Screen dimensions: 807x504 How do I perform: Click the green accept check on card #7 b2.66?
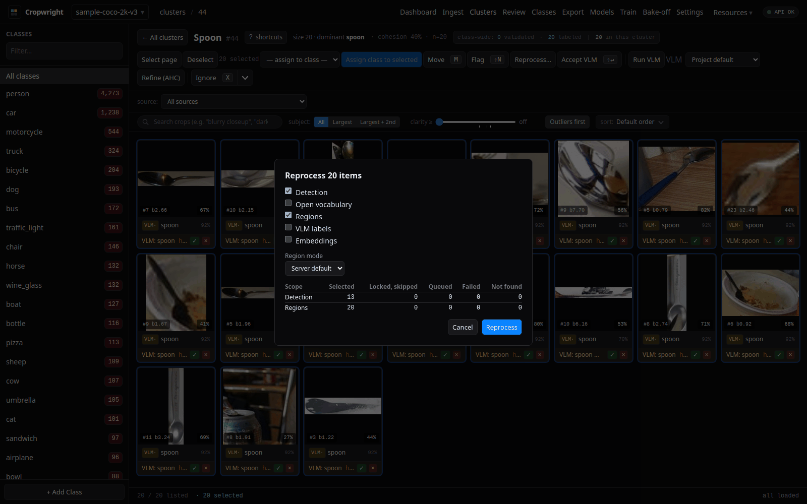click(195, 241)
